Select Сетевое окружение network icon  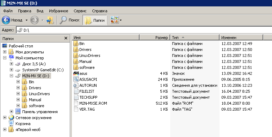click(11, 118)
